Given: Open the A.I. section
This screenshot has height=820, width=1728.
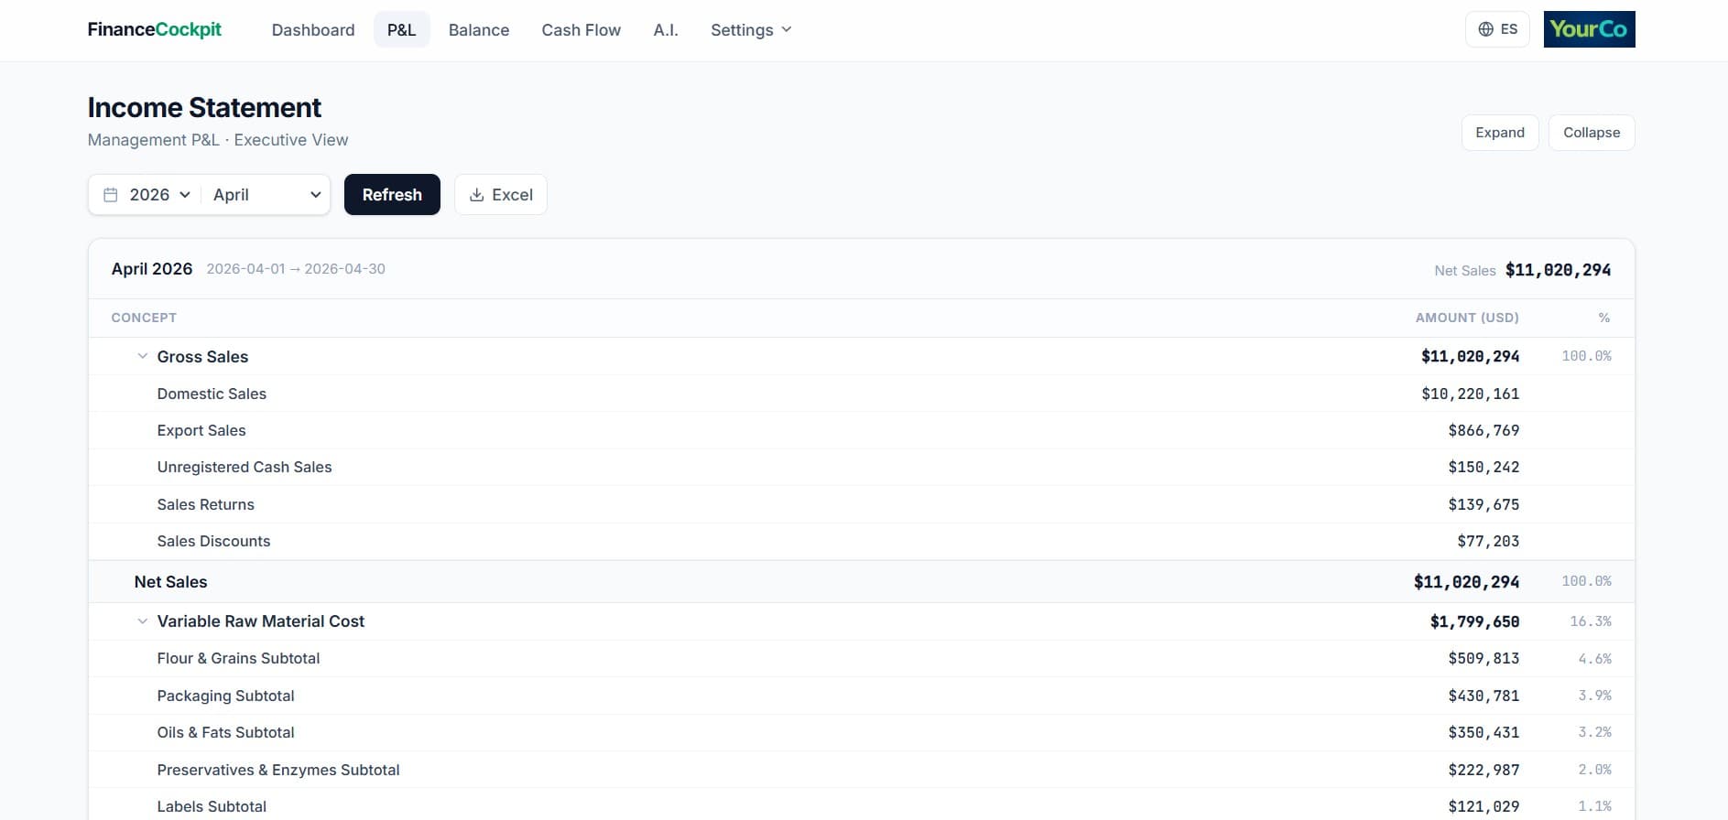Looking at the screenshot, I should (x=665, y=30).
